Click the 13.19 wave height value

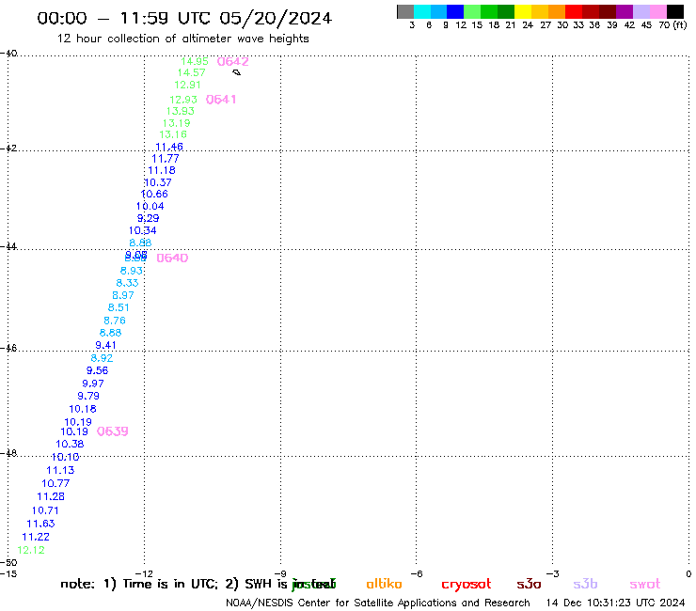coord(176,123)
